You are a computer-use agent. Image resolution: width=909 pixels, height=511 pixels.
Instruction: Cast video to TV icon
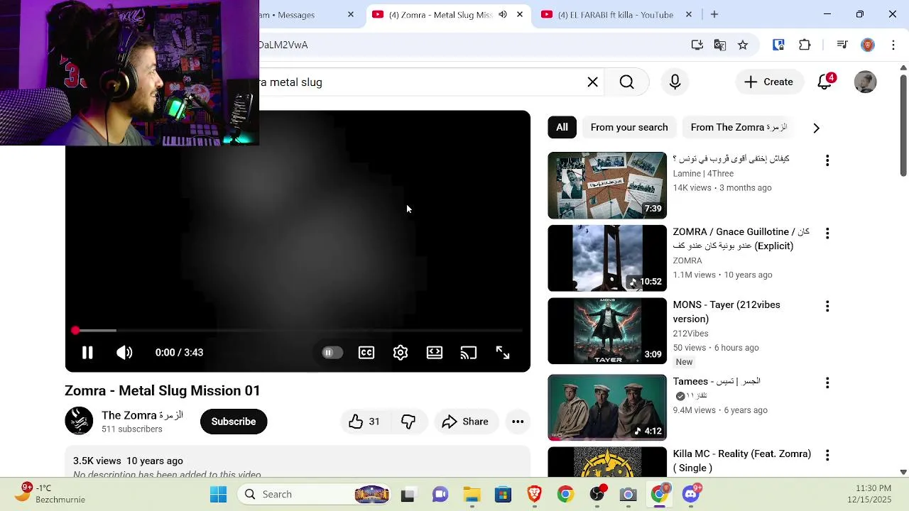pyautogui.click(x=469, y=353)
